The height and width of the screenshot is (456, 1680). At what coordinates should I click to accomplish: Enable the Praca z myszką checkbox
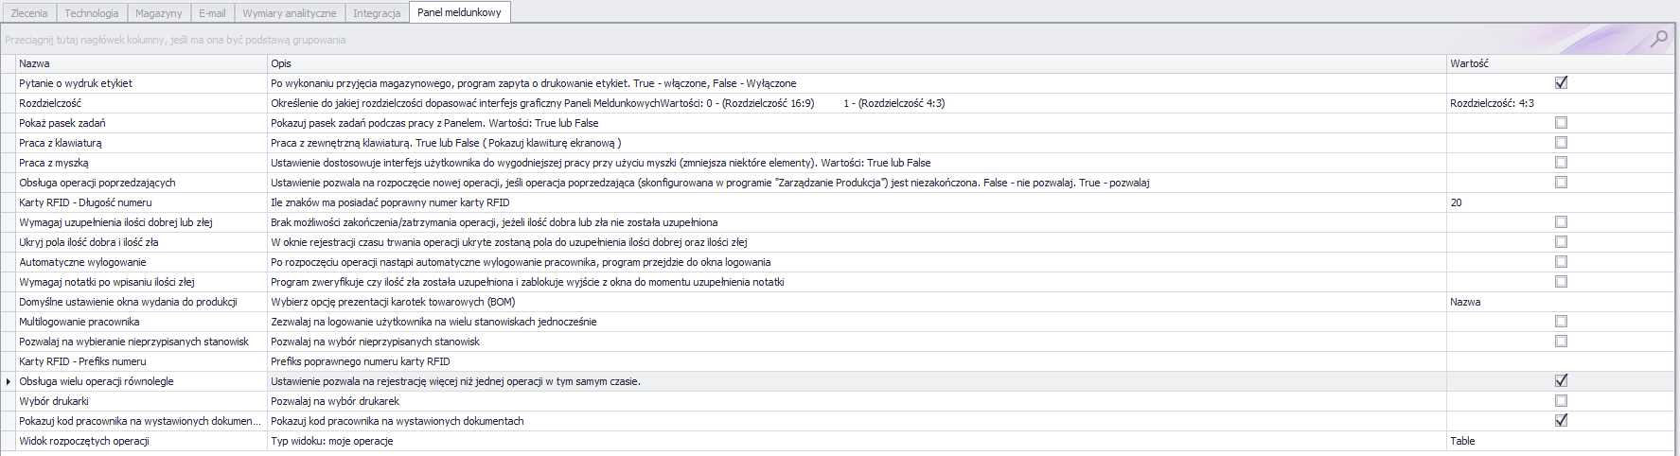point(1561,163)
